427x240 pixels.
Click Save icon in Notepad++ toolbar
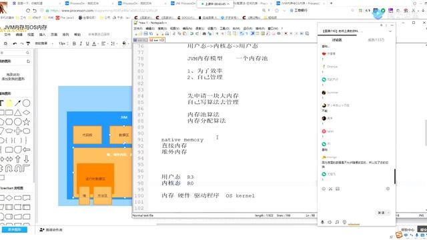[145, 33]
